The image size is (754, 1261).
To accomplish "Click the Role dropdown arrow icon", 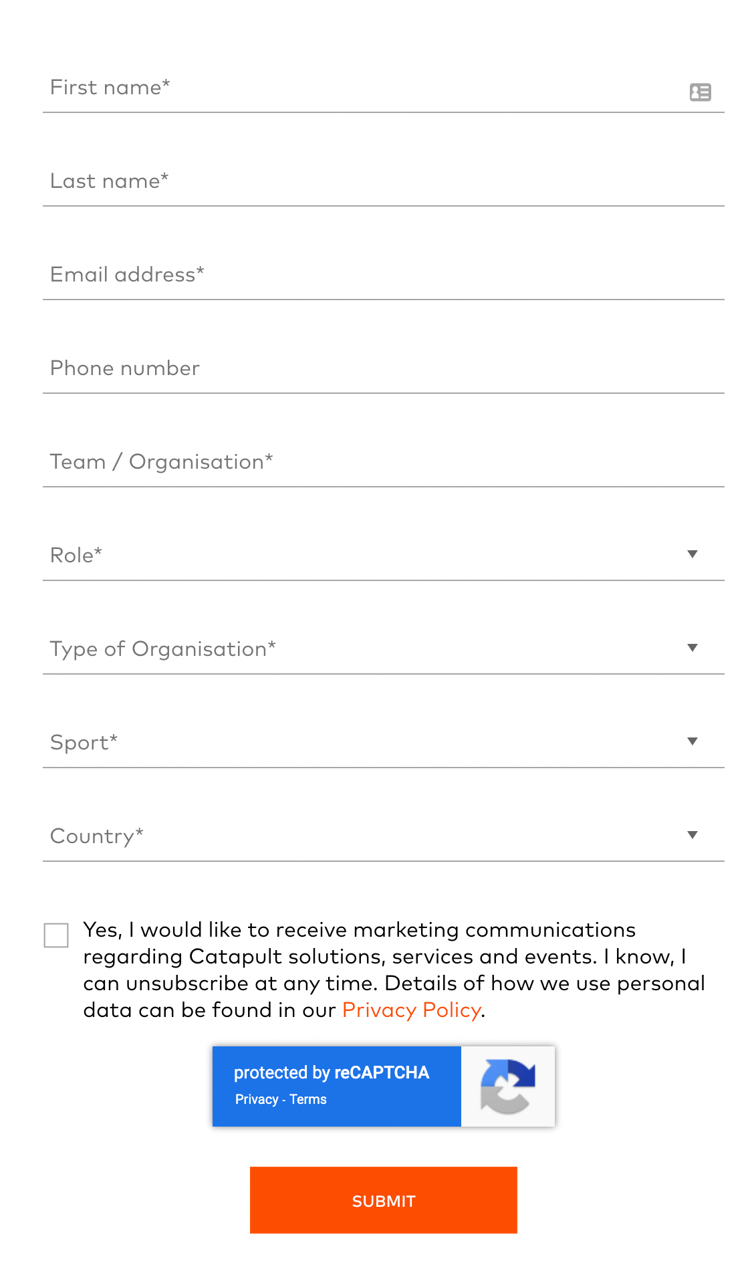I will [x=693, y=554].
